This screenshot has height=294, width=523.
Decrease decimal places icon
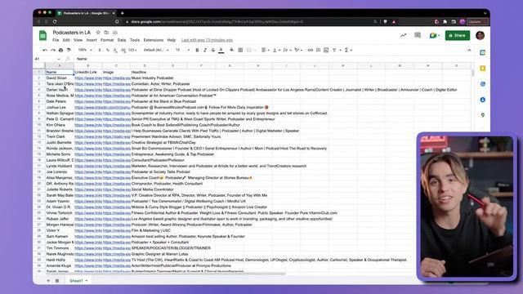(x=115, y=50)
